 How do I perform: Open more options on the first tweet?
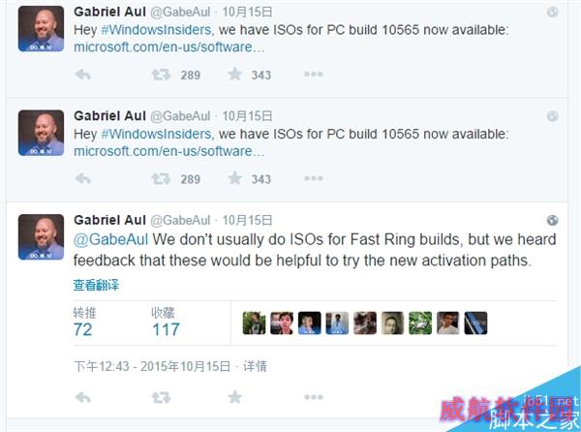314,75
